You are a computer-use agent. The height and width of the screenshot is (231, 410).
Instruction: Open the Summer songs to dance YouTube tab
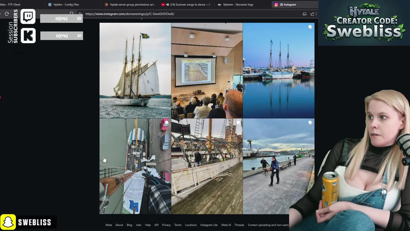[186, 4]
